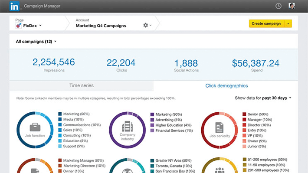Click the Campaign Manager title

(42, 6)
